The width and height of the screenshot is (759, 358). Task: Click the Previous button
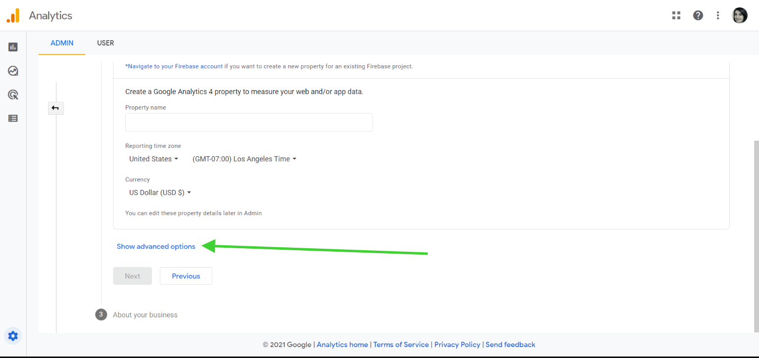click(x=186, y=276)
